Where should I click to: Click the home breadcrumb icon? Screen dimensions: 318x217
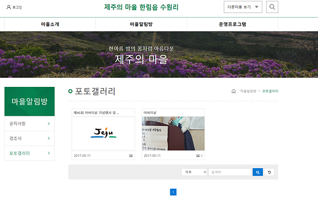(233, 91)
